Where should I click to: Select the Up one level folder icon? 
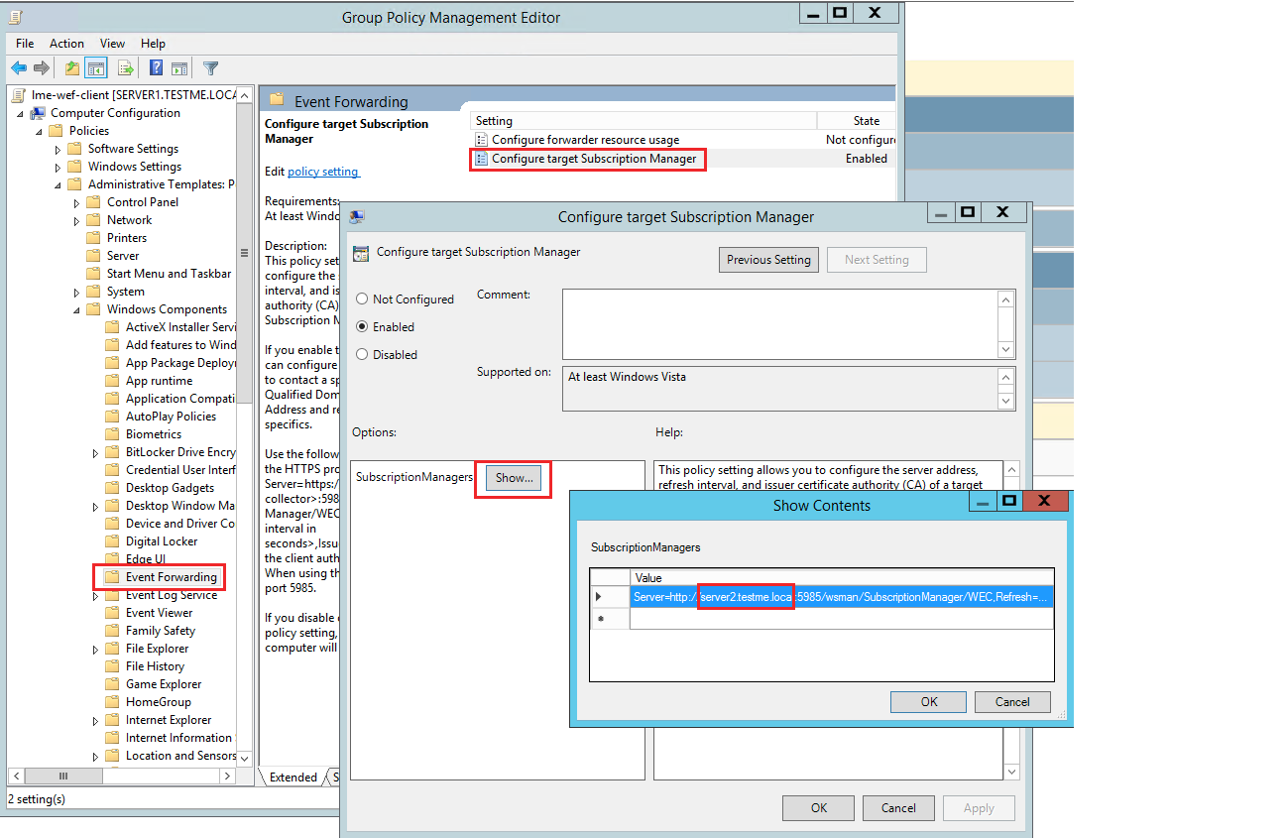(x=70, y=67)
